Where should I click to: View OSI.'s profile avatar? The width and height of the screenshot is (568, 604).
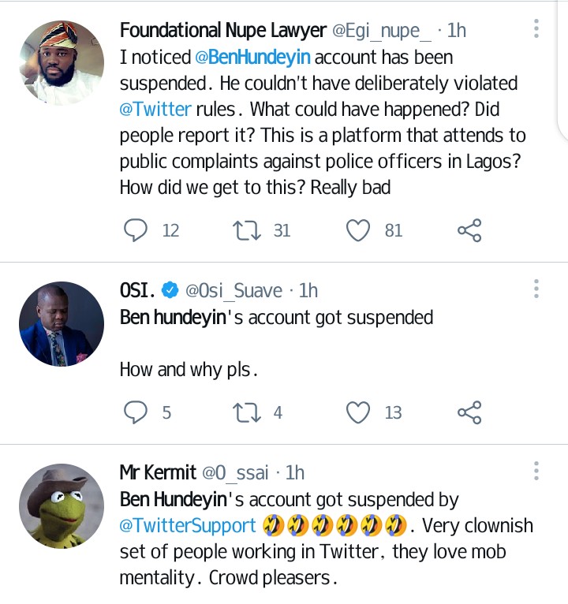[62, 323]
